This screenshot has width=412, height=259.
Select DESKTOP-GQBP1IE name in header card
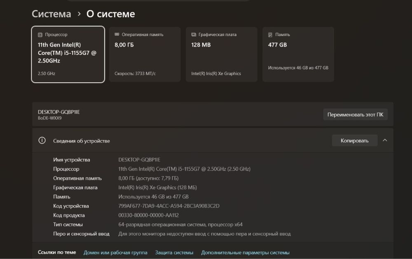click(59, 112)
